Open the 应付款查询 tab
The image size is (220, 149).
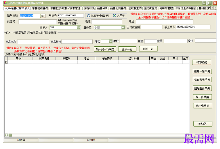151,8
